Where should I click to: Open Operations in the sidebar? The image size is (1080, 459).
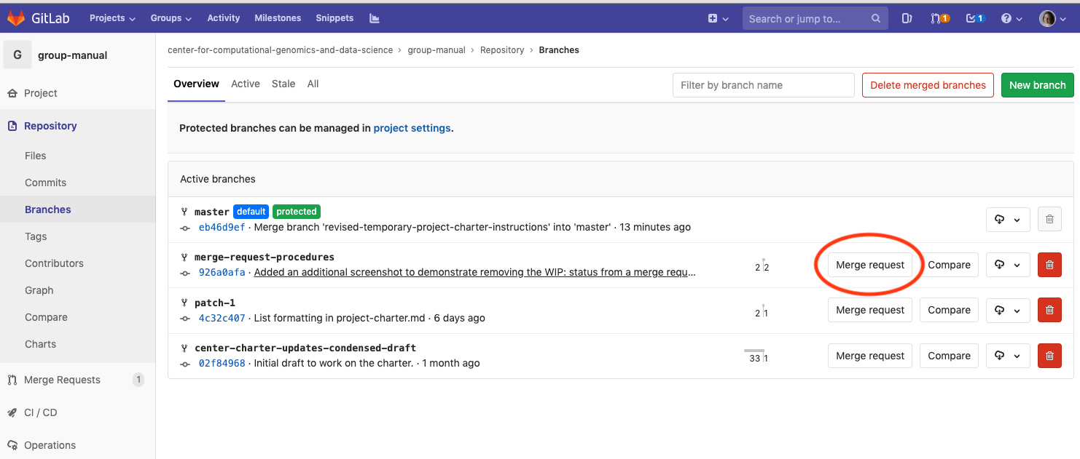pos(50,445)
